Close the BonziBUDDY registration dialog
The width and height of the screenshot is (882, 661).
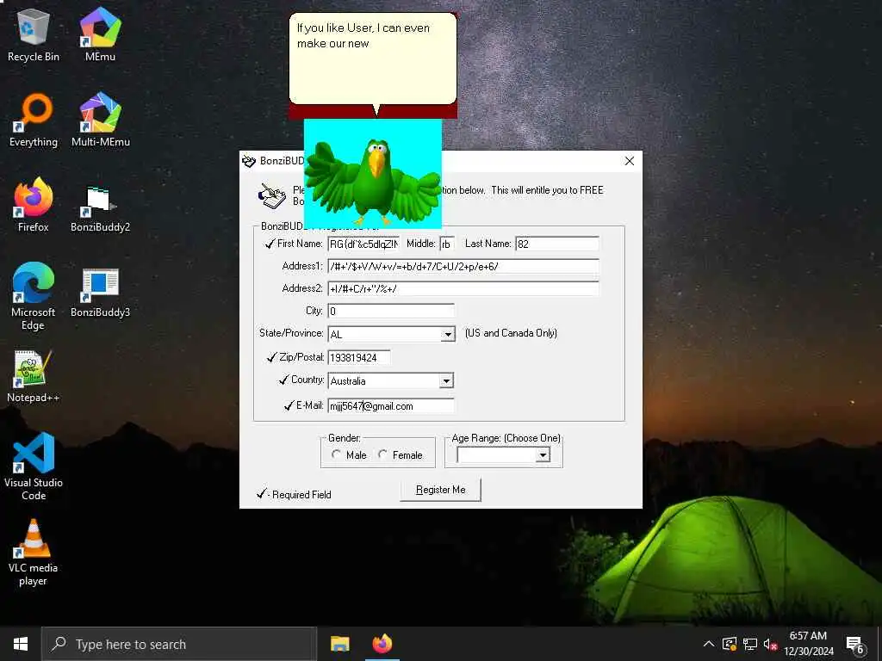pos(630,161)
